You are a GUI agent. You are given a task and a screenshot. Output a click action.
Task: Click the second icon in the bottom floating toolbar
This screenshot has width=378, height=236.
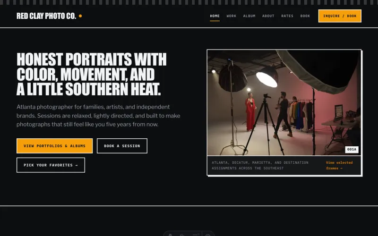(182, 235)
